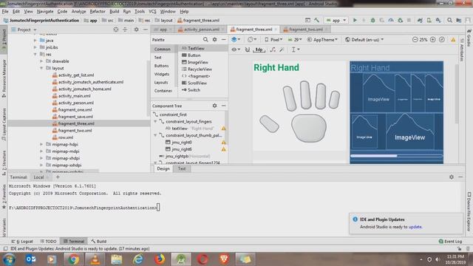Select fragment_one.xml in project tree
The image size is (473, 266).
pos(75,110)
